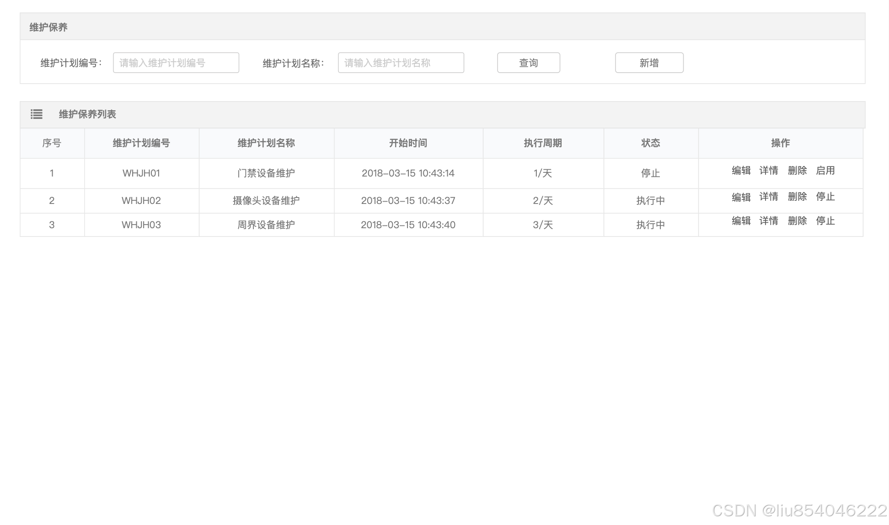Delete the WHJH01 row via 删除
This screenshot has width=889, height=525.
point(797,171)
